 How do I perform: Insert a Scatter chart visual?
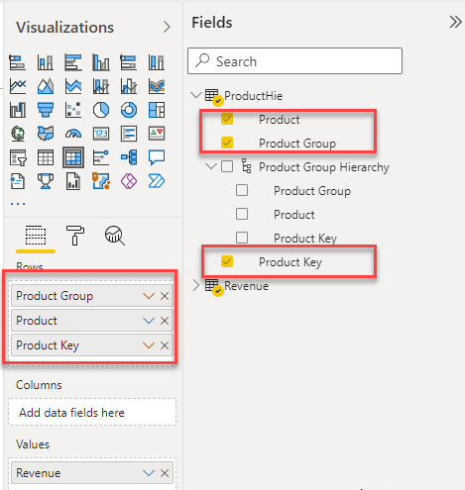pyautogui.click(x=73, y=110)
